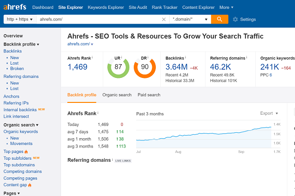Click the 3.64M backlinks value
295x196 pixels.
(177, 67)
